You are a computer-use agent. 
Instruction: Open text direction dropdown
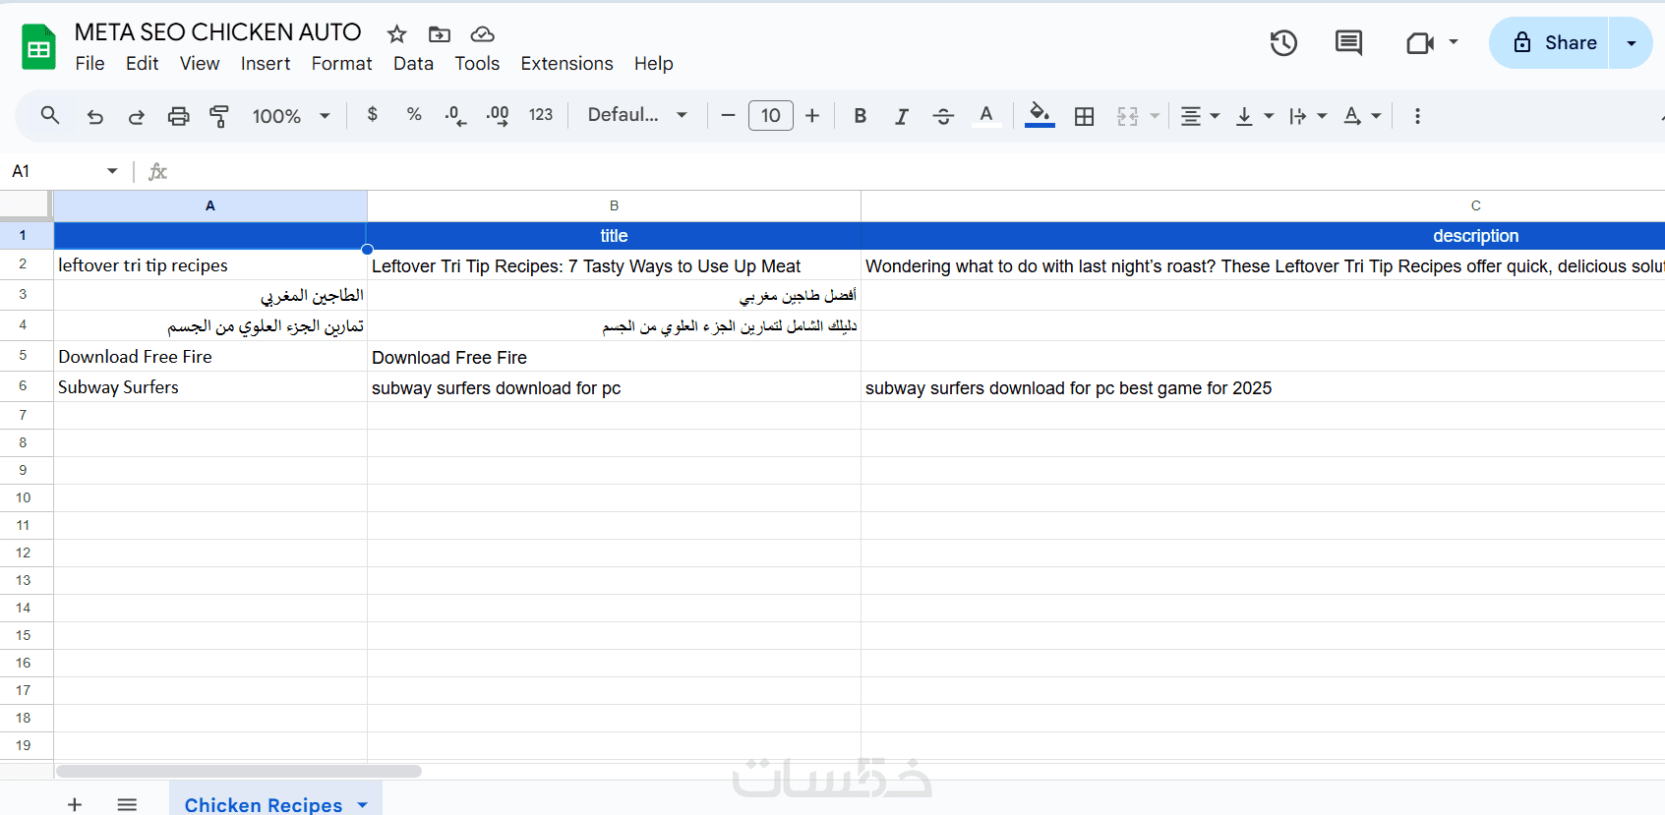coord(1308,116)
